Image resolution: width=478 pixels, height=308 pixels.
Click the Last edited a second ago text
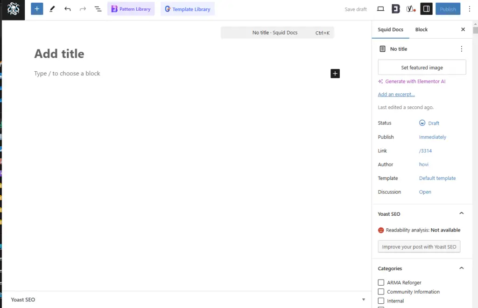tap(406, 107)
